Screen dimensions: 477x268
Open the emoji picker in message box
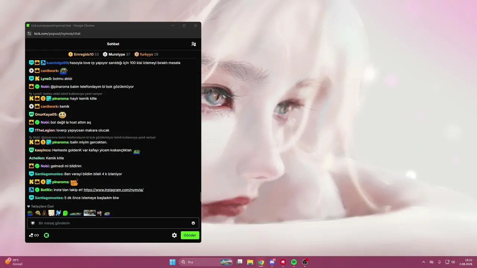tap(193, 223)
